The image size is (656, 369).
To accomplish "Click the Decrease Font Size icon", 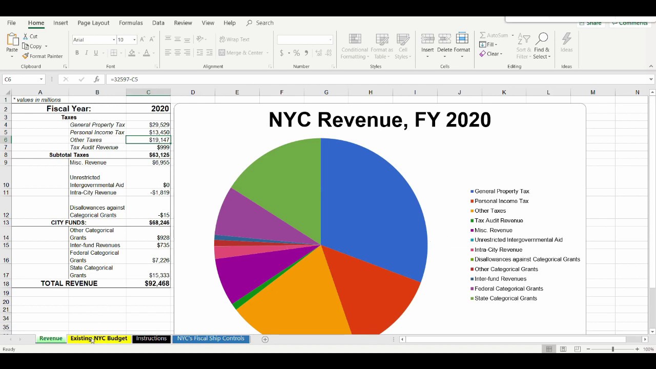I will point(152,39).
